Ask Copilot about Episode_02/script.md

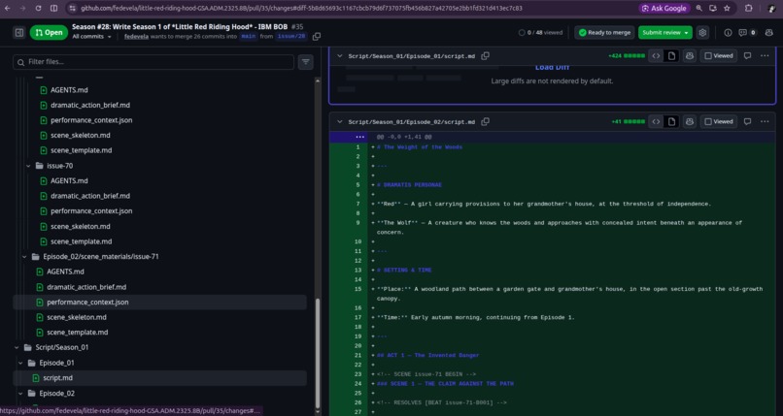point(690,121)
